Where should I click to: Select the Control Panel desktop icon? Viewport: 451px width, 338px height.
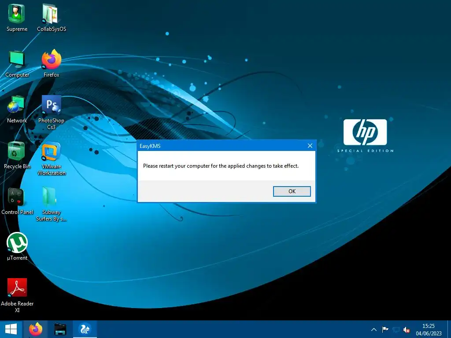pyautogui.click(x=17, y=201)
